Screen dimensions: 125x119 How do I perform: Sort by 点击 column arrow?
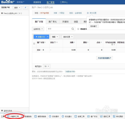coord(101,42)
